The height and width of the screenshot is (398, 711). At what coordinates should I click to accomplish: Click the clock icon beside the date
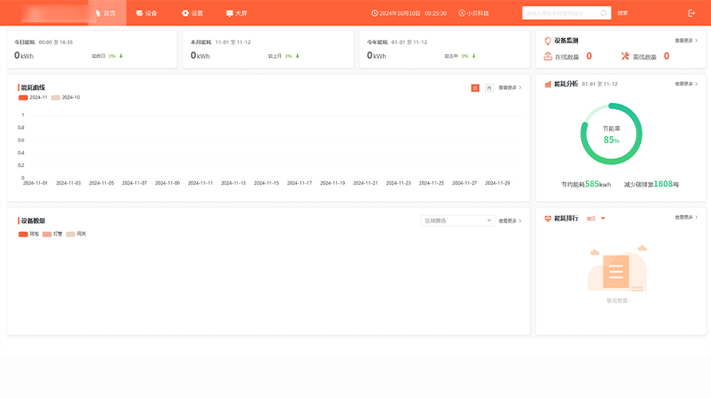click(x=374, y=14)
